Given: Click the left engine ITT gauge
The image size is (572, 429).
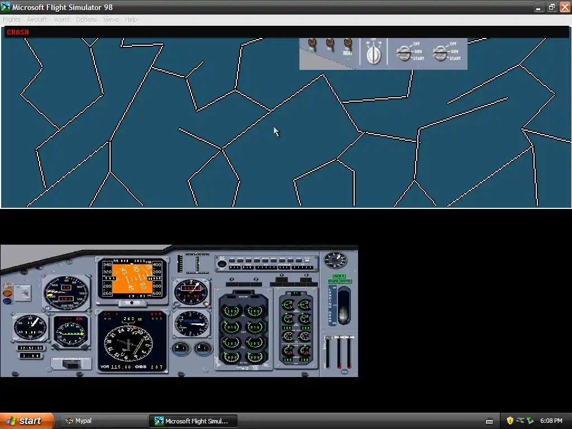Looking at the screenshot, I should 231,327.
